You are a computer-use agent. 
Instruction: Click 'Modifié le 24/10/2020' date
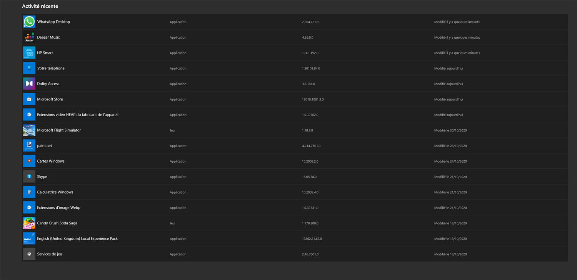click(x=450, y=161)
